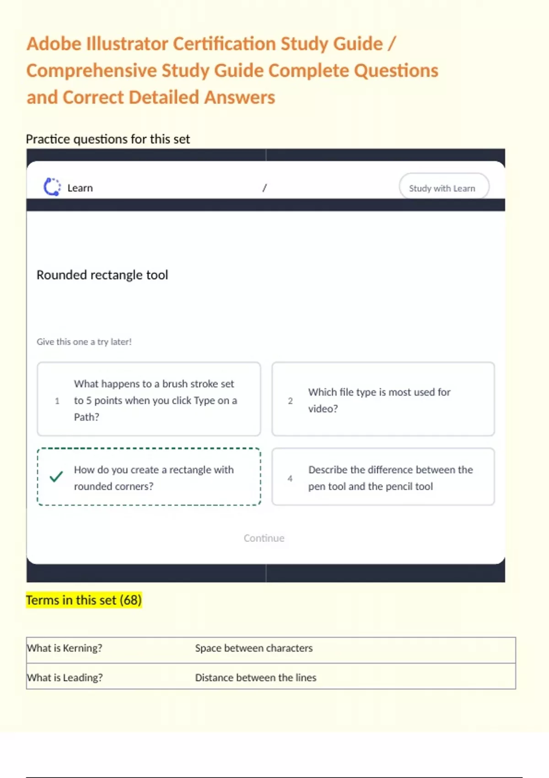Image resolution: width=549 pixels, height=778 pixels.
Task: Select the What is Kerning? table cell
Action: (x=65, y=648)
